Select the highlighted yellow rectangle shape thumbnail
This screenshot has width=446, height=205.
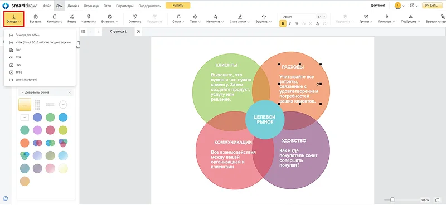[x=25, y=105]
